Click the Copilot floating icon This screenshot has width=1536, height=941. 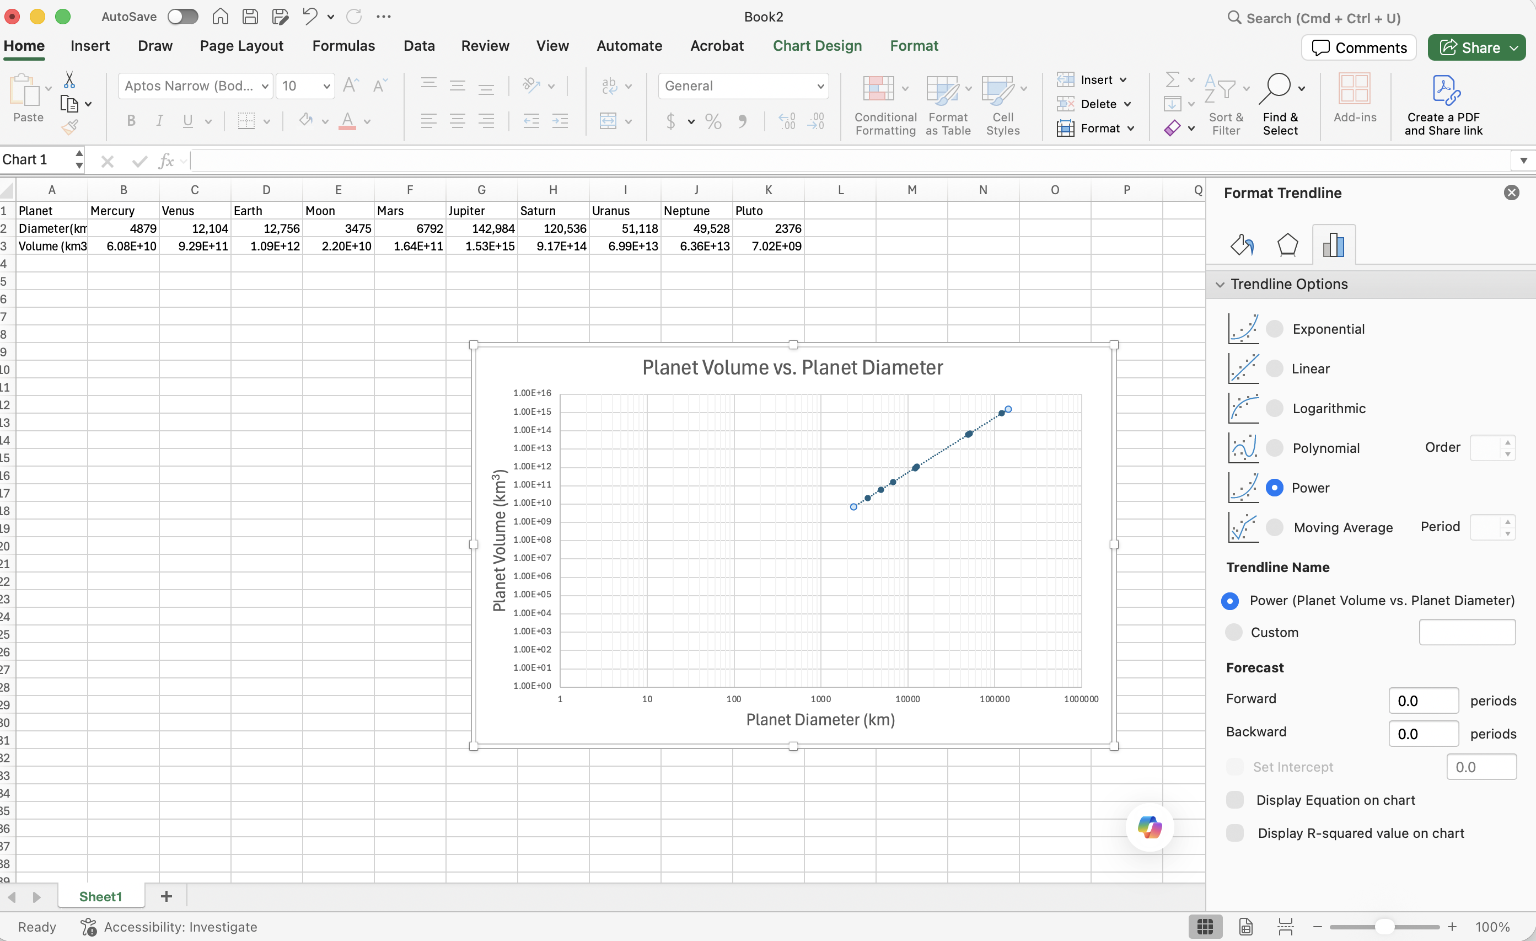click(1150, 827)
